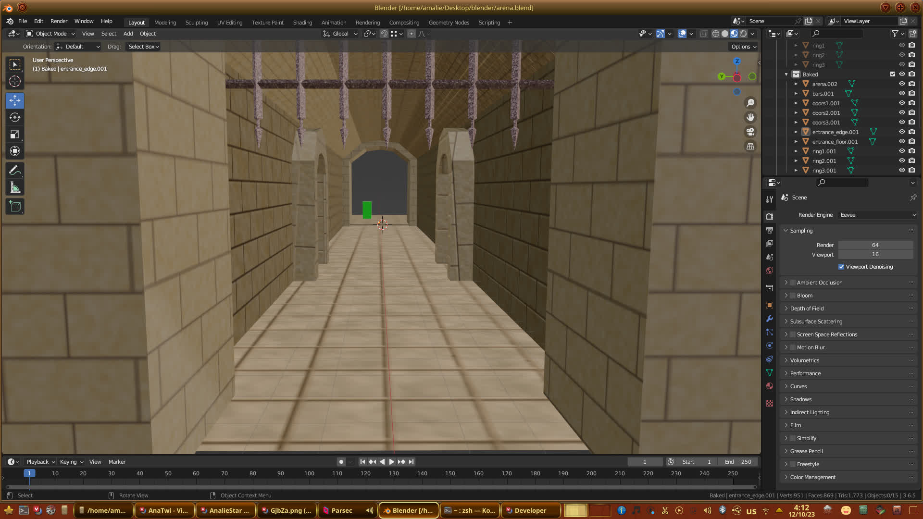This screenshot has height=519, width=923.
Task: Expand the Shadows panel
Action: (x=800, y=399)
